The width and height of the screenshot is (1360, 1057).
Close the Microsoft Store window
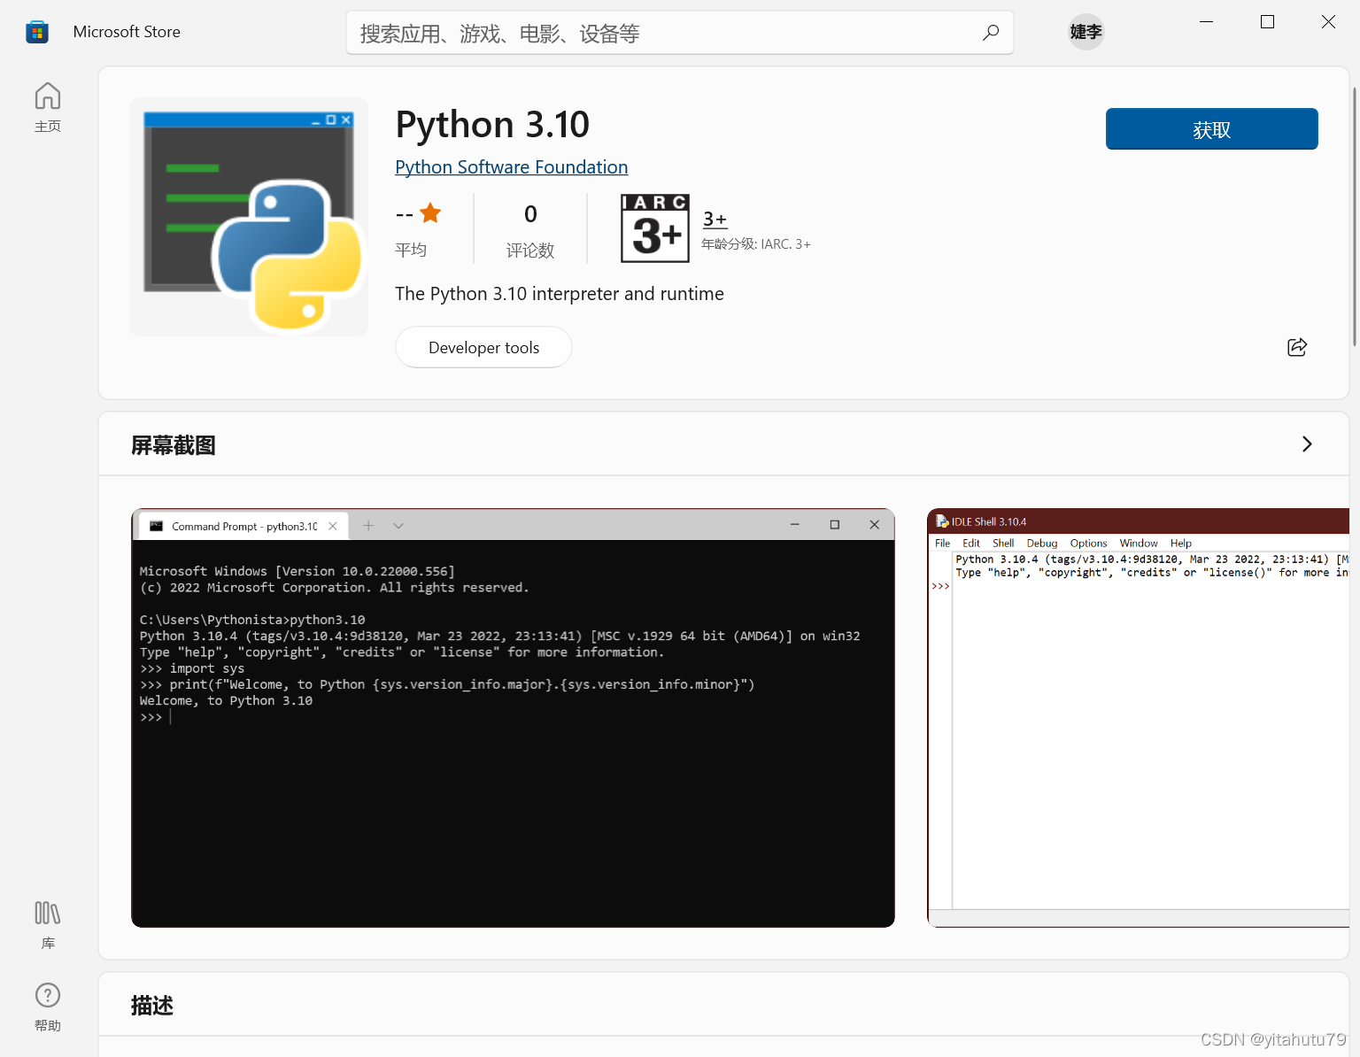1328,22
